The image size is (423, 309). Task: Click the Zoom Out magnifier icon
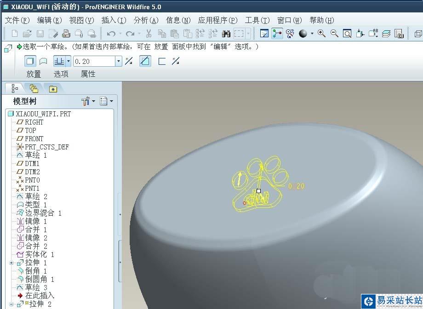click(335, 34)
